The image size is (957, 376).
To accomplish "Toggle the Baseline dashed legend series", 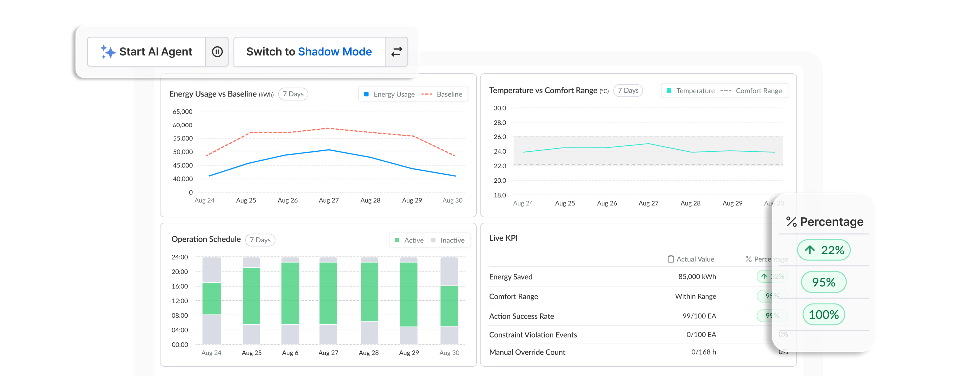I will point(442,94).
